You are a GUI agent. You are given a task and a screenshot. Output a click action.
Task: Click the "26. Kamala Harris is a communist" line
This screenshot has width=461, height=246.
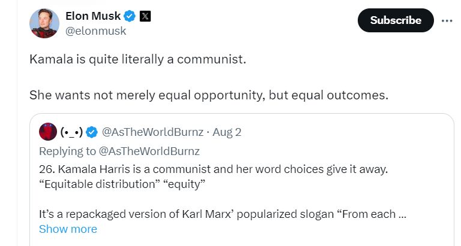213,169
